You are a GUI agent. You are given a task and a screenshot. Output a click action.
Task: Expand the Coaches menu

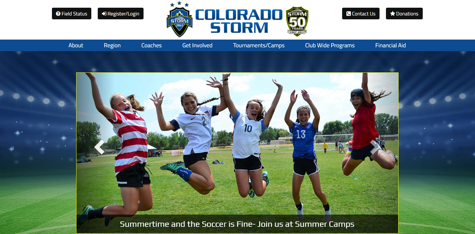152,45
